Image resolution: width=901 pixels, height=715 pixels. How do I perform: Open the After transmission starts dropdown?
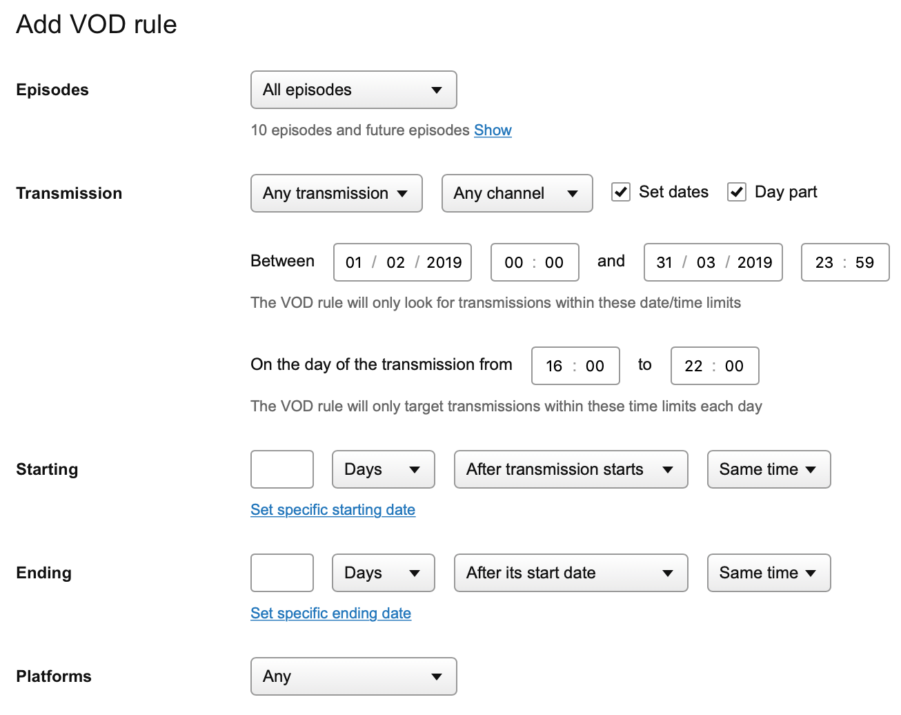[571, 469]
